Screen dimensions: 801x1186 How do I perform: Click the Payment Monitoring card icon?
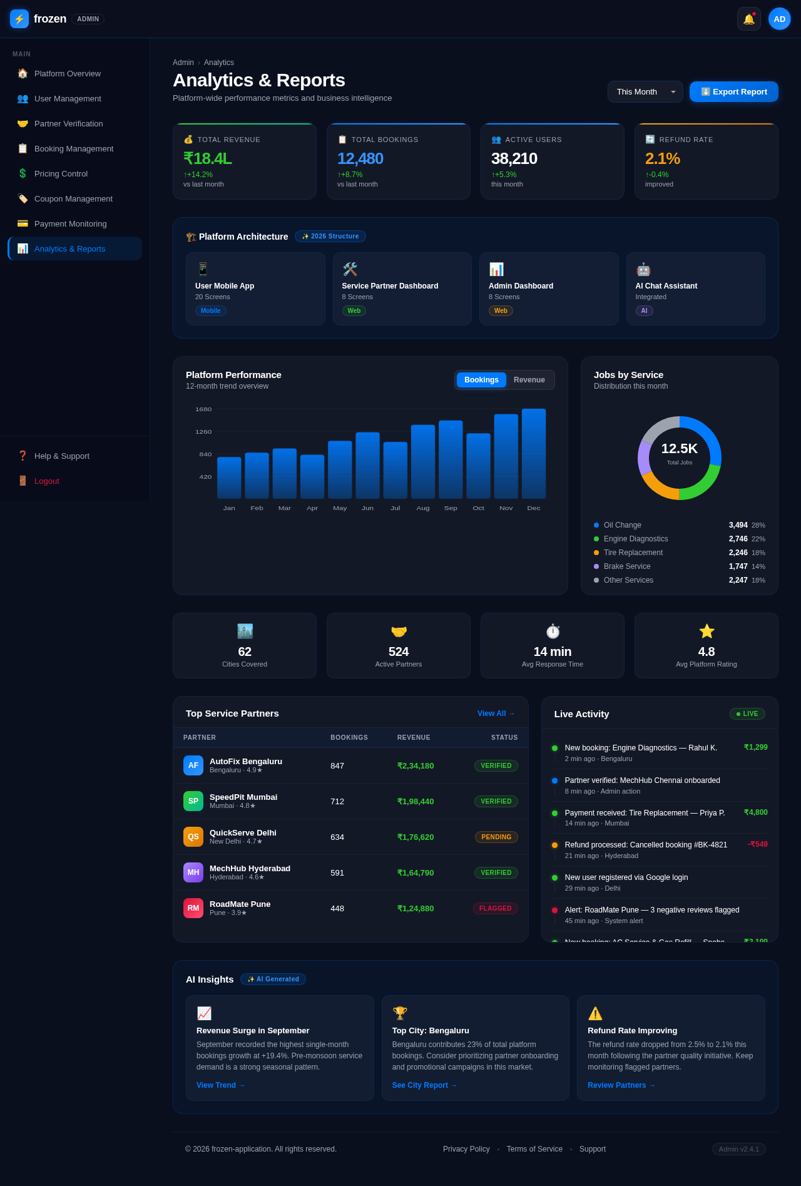pyautogui.click(x=23, y=223)
